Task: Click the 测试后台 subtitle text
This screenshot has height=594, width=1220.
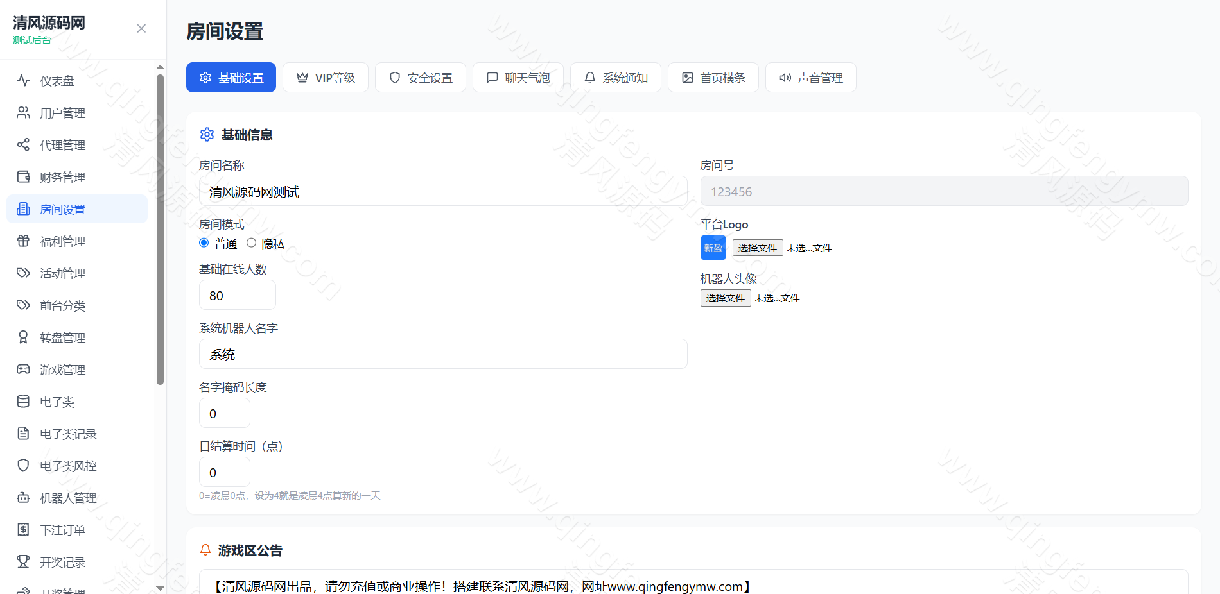Action: pos(32,40)
